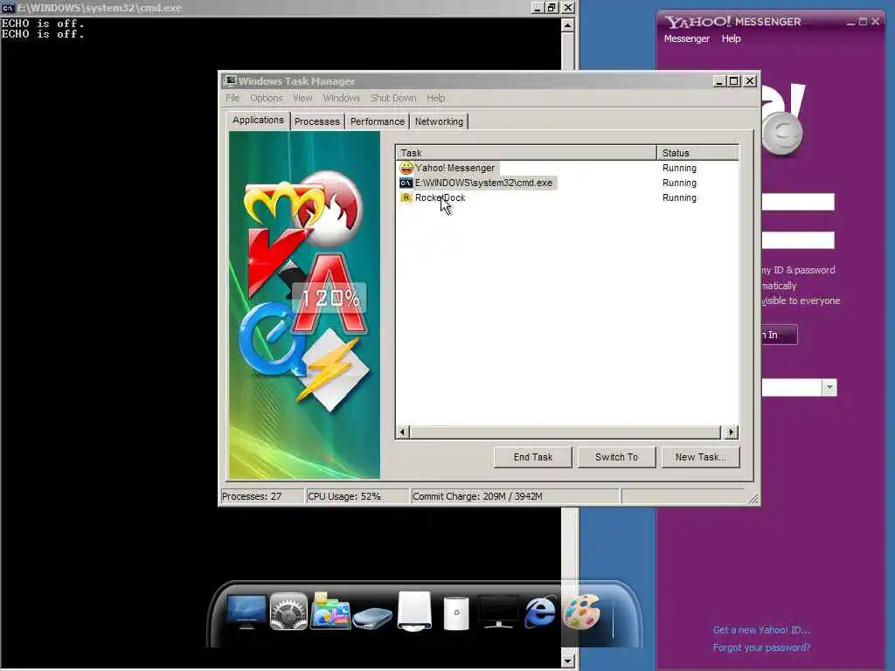895x671 pixels.
Task: Click the Yahoo! ID input field
Action: click(798, 202)
